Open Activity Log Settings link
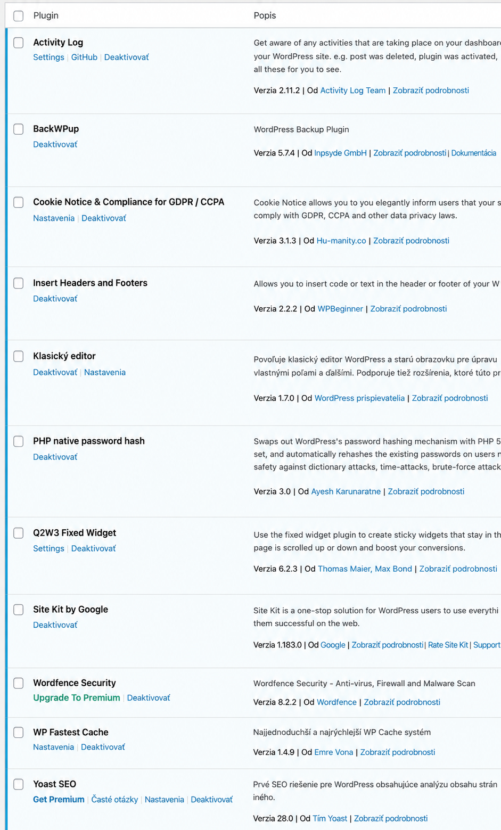 (48, 57)
